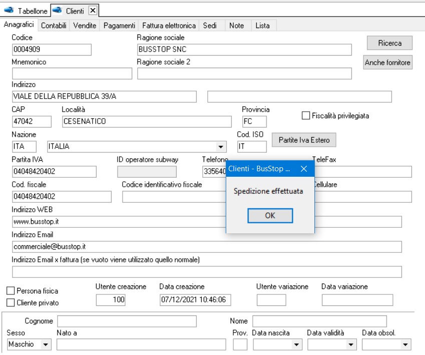425x355 pixels.
Task: Edit Località field CESENATICO
Action: point(147,122)
